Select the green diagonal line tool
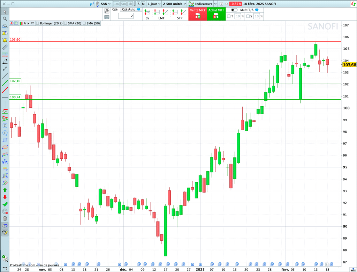Viewport: 357px width, 272px height. [5, 83]
